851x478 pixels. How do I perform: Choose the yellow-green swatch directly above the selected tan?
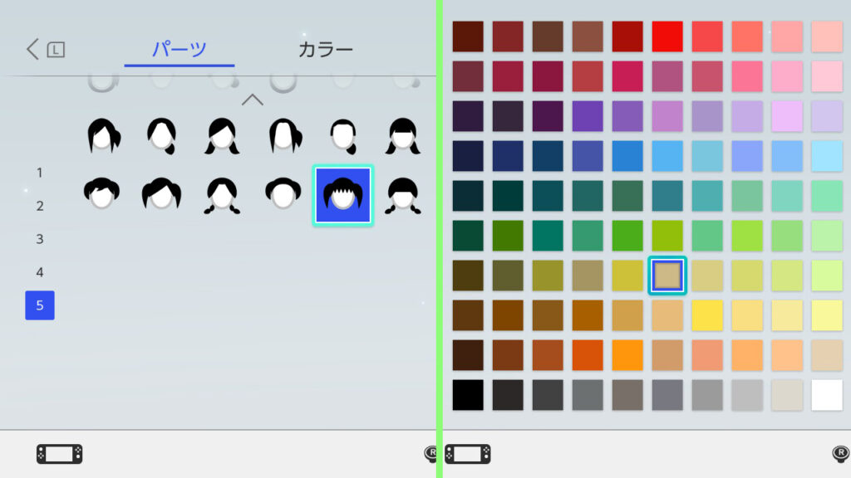point(667,236)
